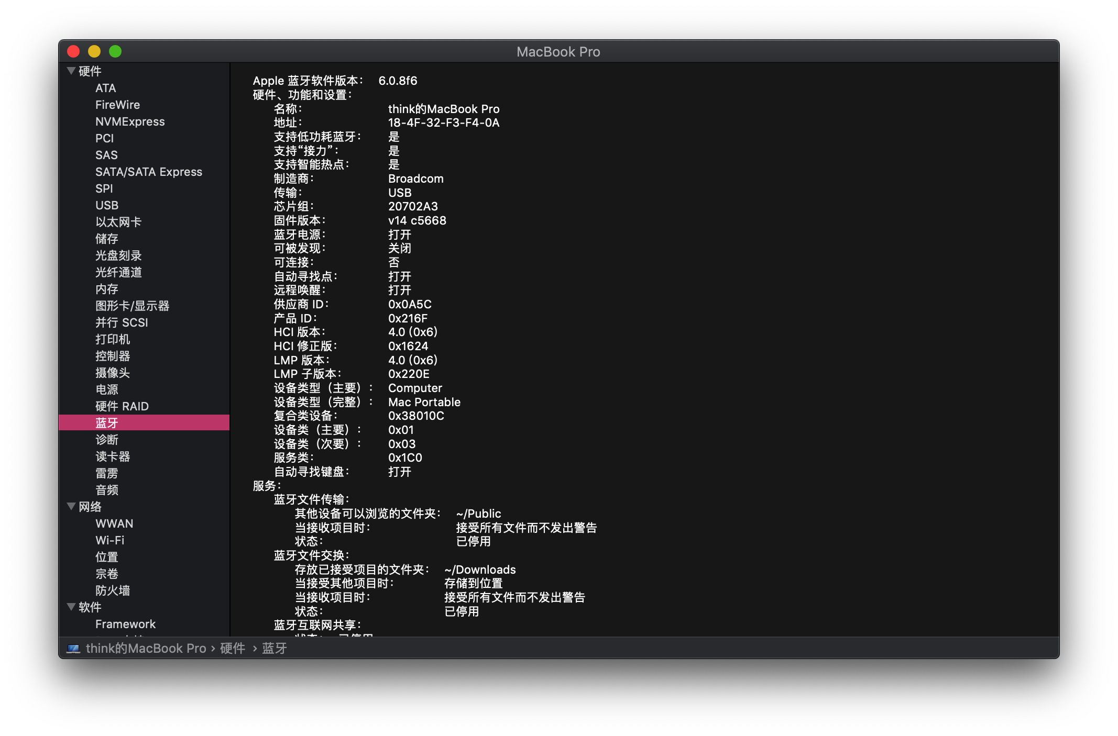Viewport: 1118px width, 736px height.
Task: Select 防火墙 under network section
Action: [x=113, y=590]
